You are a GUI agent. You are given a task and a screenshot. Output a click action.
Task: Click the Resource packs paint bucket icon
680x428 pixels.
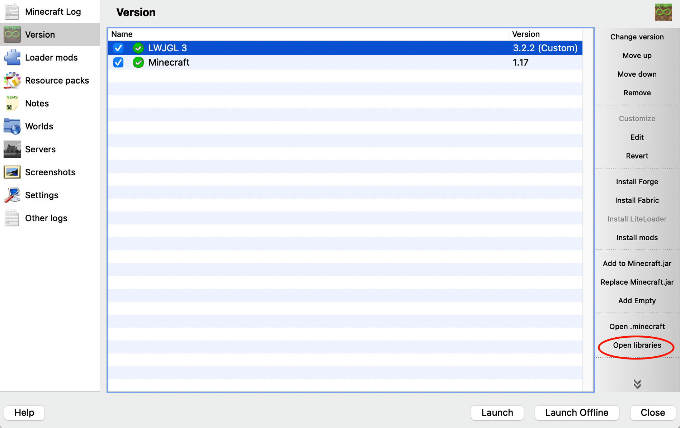click(x=12, y=80)
